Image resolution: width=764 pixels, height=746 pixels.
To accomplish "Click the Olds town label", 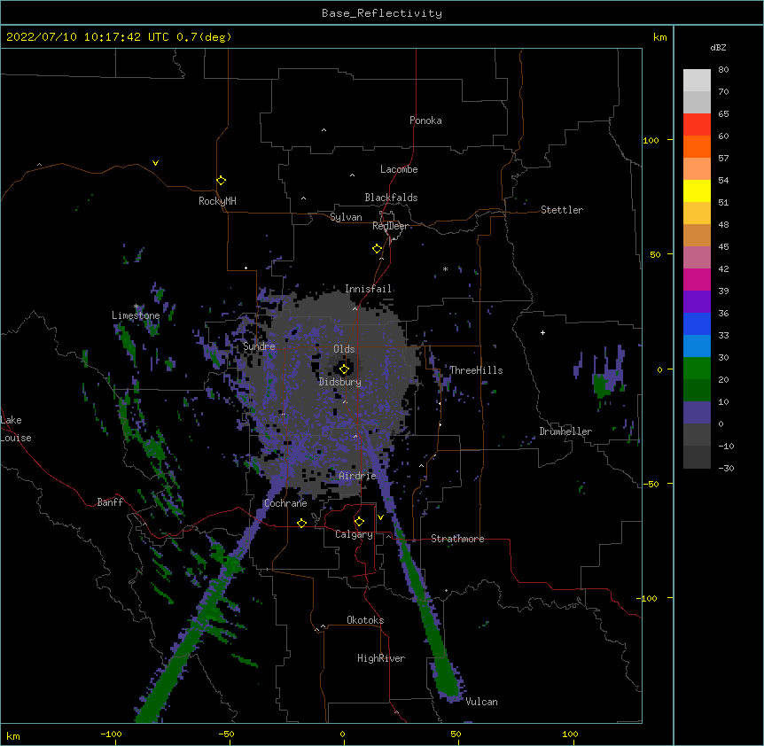I will (344, 349).
